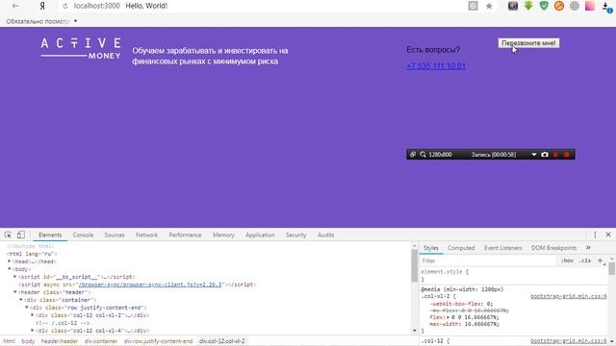Close the DevTools panel
The width and height of the screenshot is (616, 346).
[608, 235]
